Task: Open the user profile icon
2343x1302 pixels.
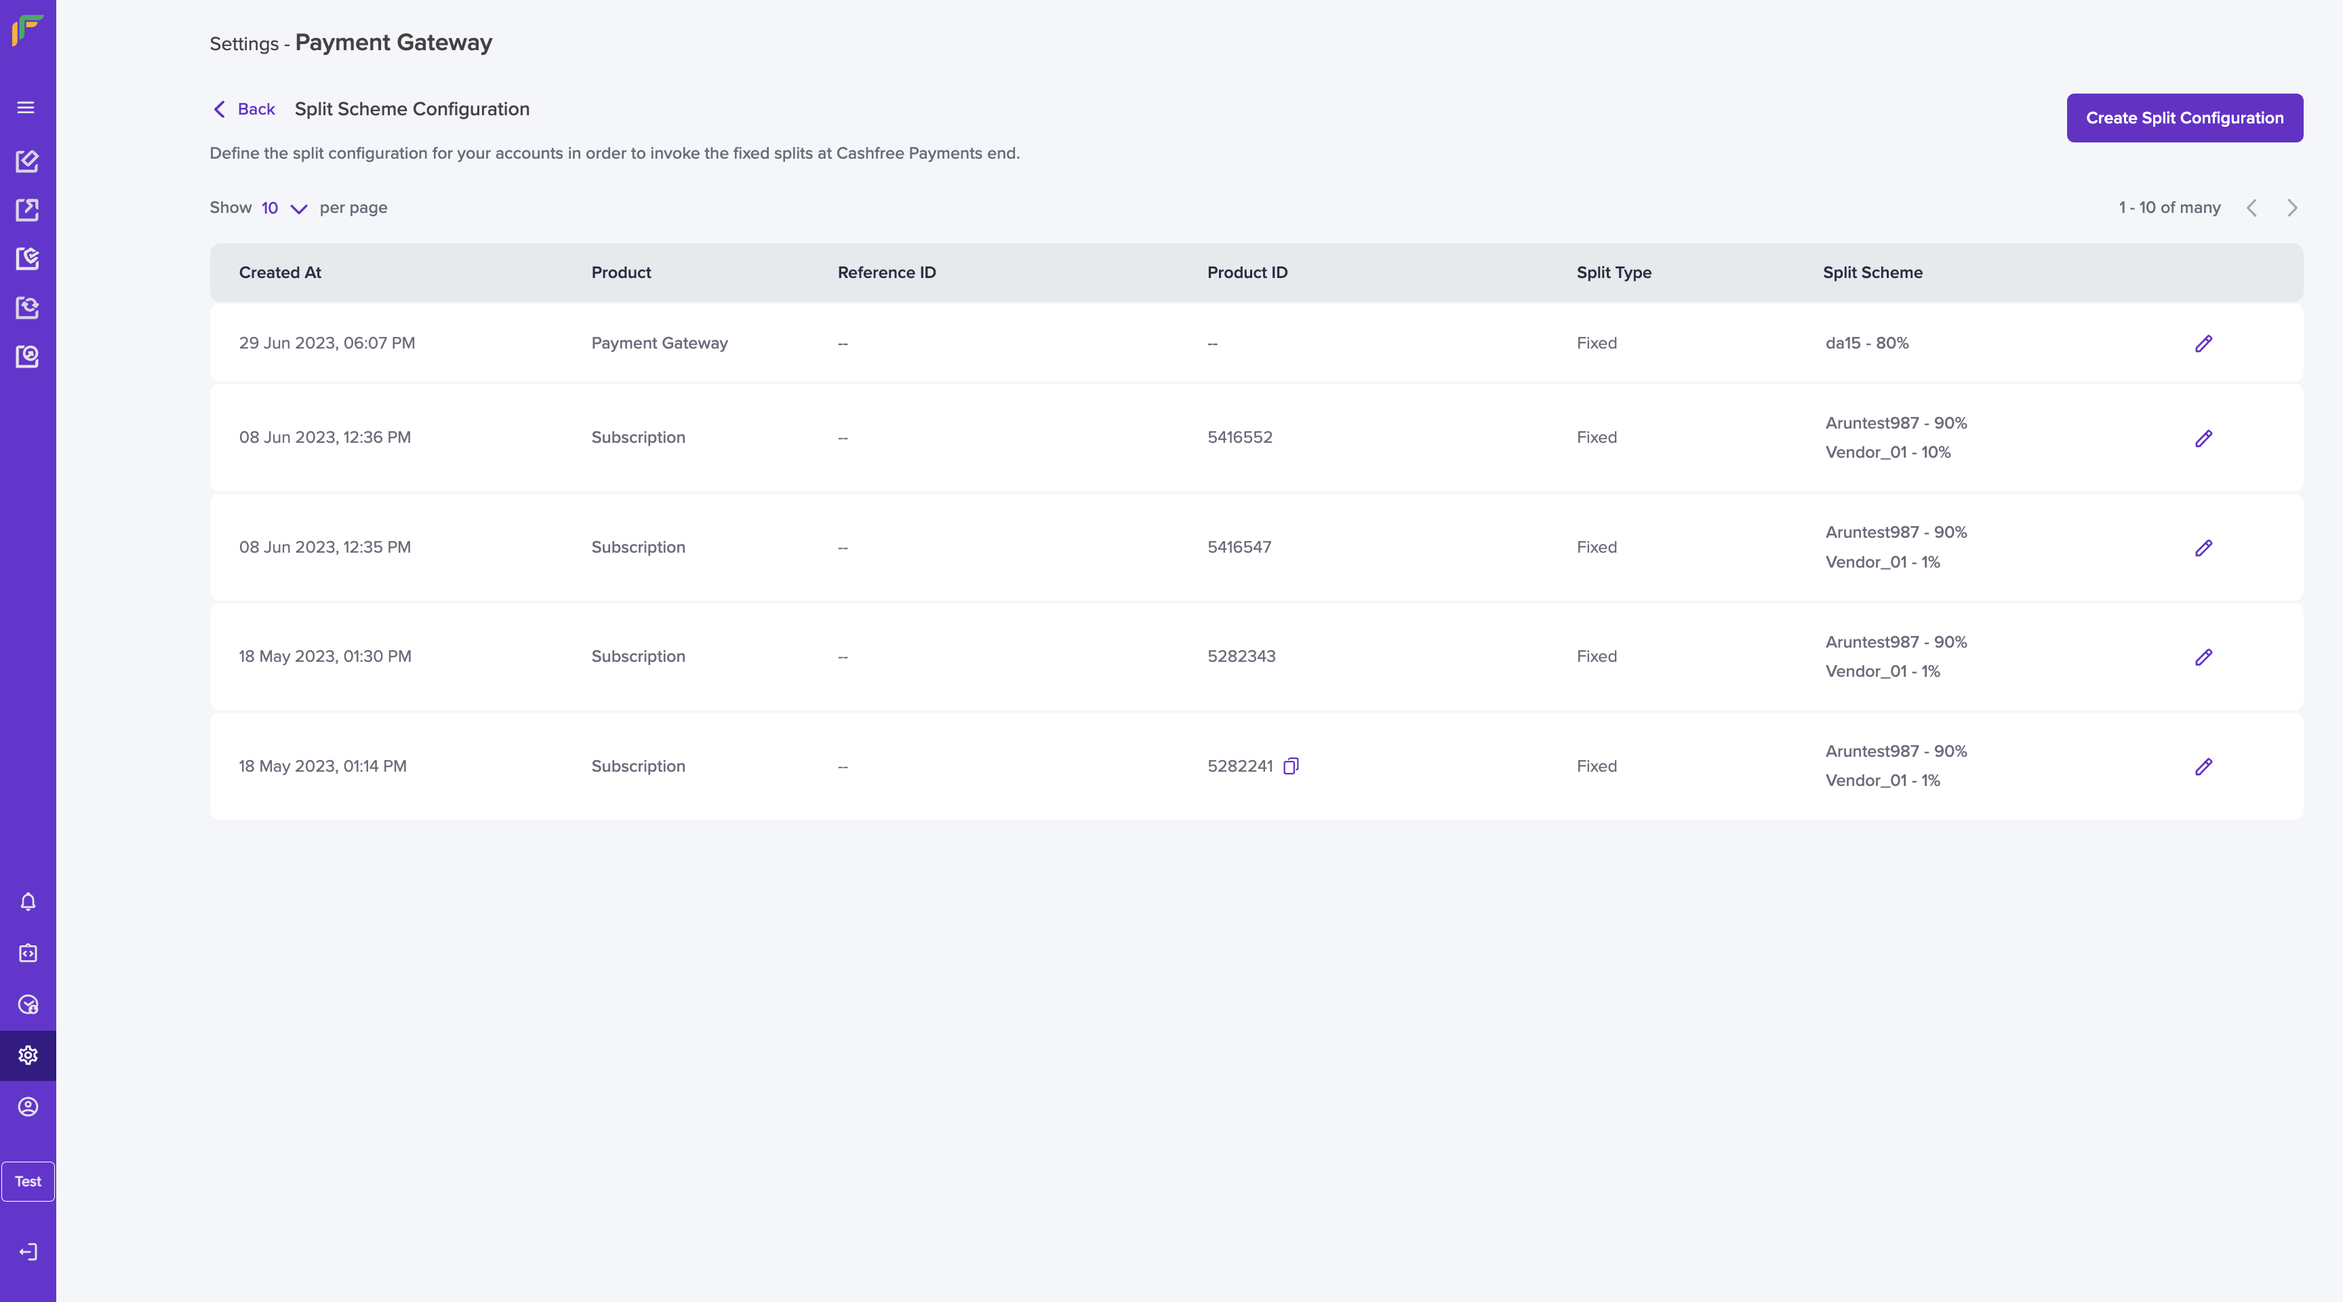Action: [28, 1107]
